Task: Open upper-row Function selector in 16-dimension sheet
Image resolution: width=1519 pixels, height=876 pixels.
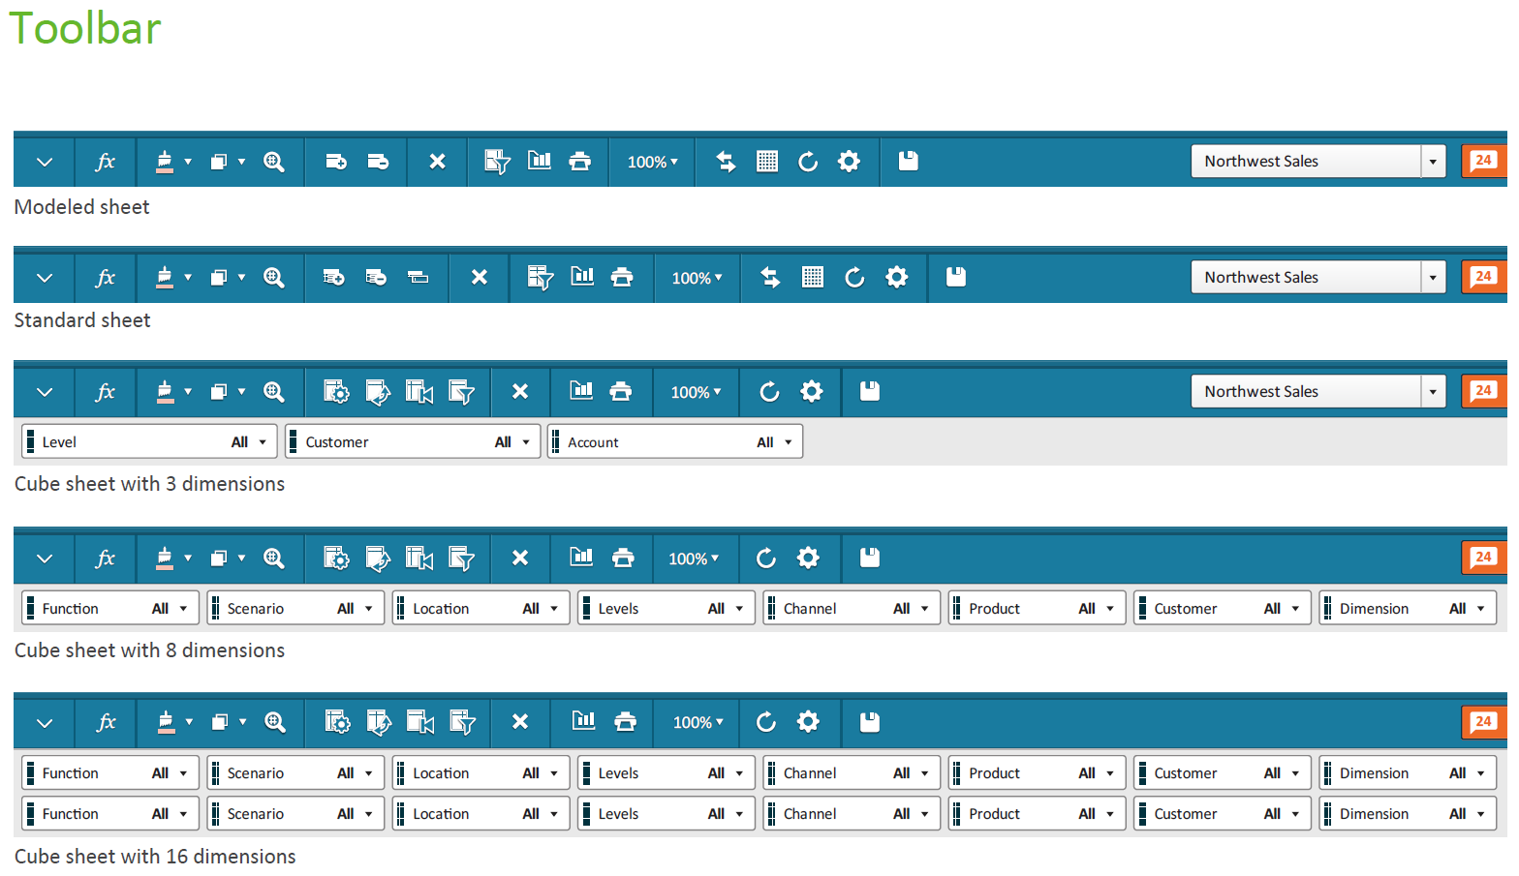Action: click(110, 773)
